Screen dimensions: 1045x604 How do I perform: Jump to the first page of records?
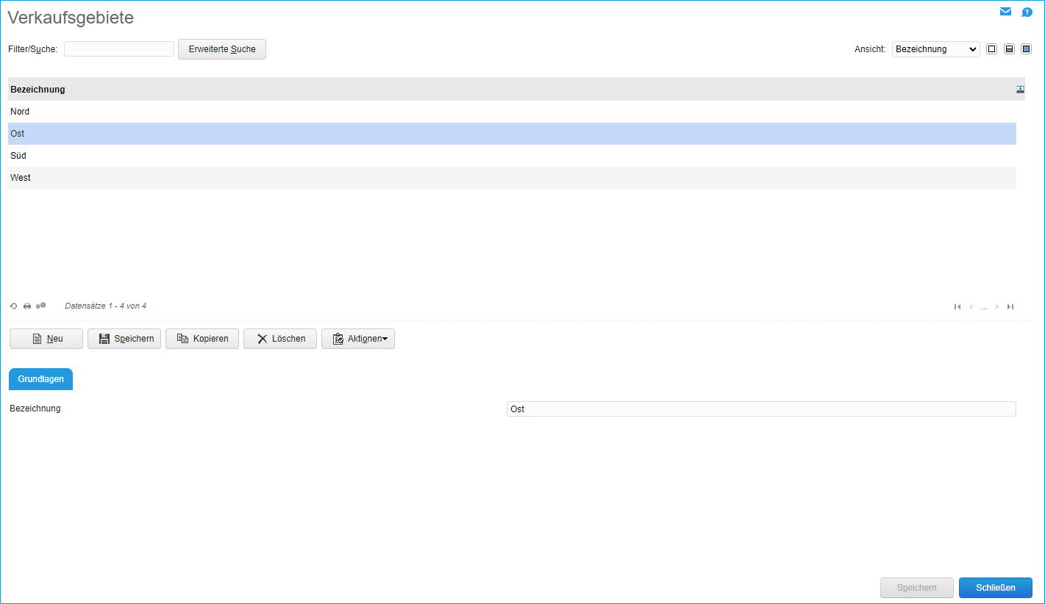[x=957, y=306]
